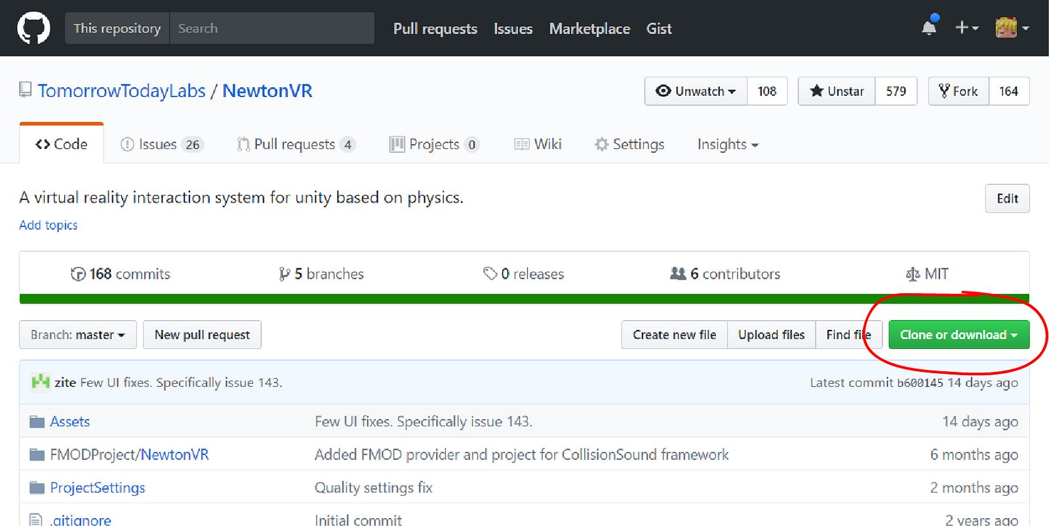
Task: Open the Assets folder
Action: click(x=70, y=422)
